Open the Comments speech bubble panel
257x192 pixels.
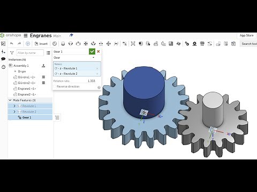pos(3,59)
